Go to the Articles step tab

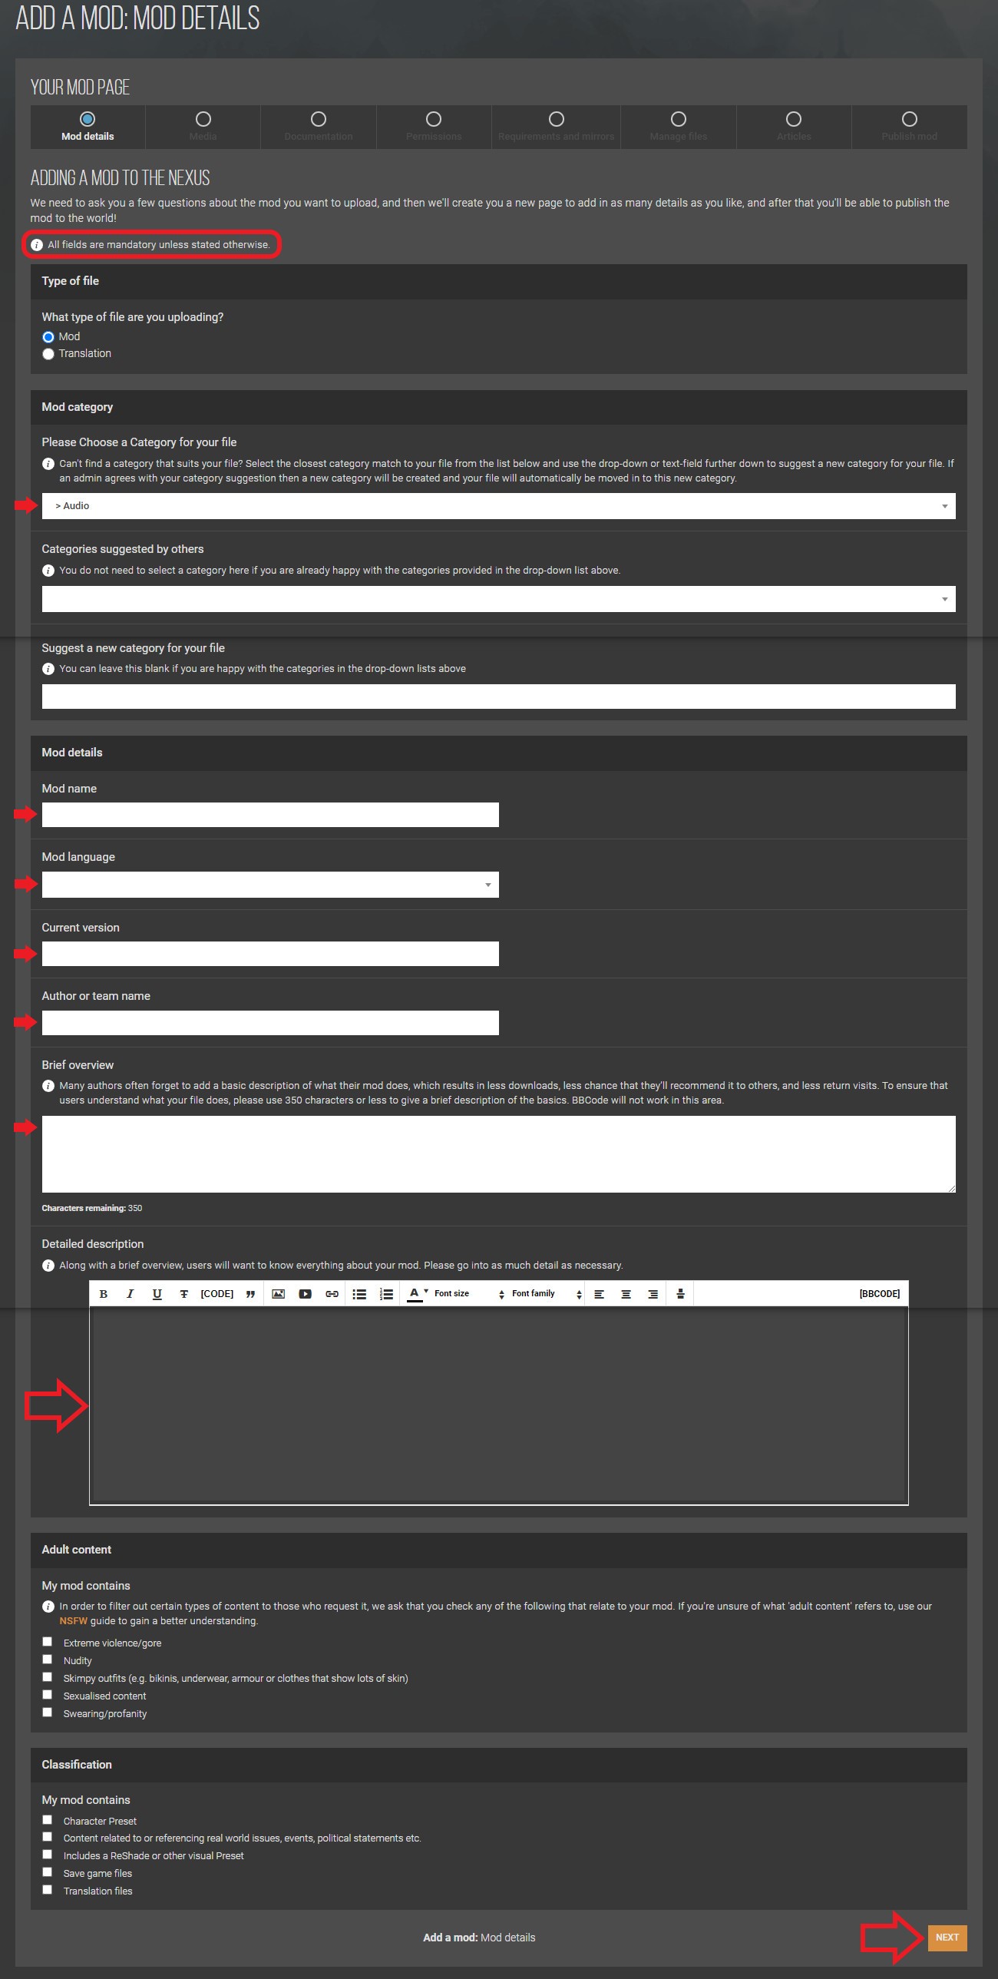coord(794,127)
